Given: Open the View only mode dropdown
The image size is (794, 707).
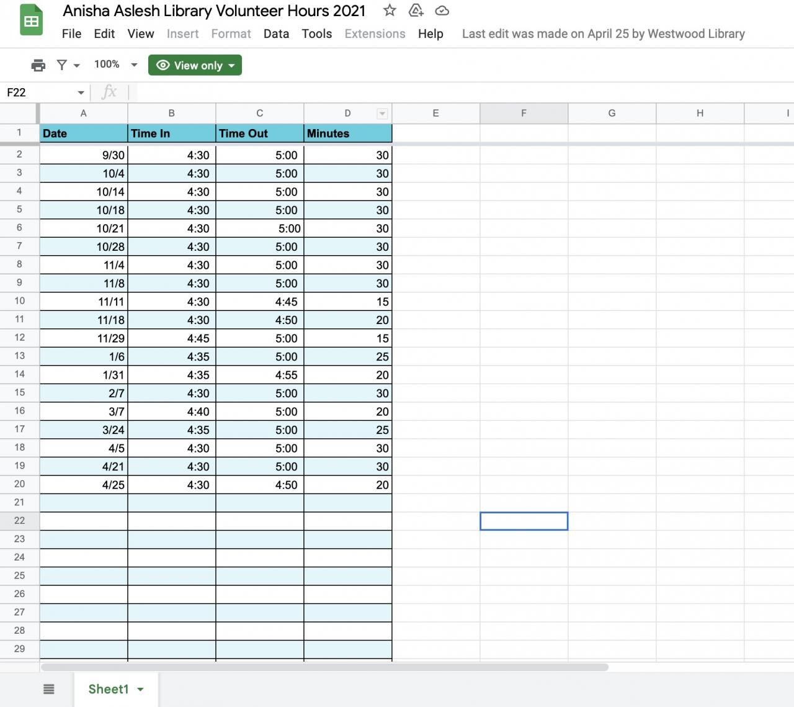Looking at the screenshot, I should pos(195,65).
